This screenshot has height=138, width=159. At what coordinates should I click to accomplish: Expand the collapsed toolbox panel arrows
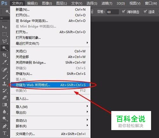pos(2,18)
